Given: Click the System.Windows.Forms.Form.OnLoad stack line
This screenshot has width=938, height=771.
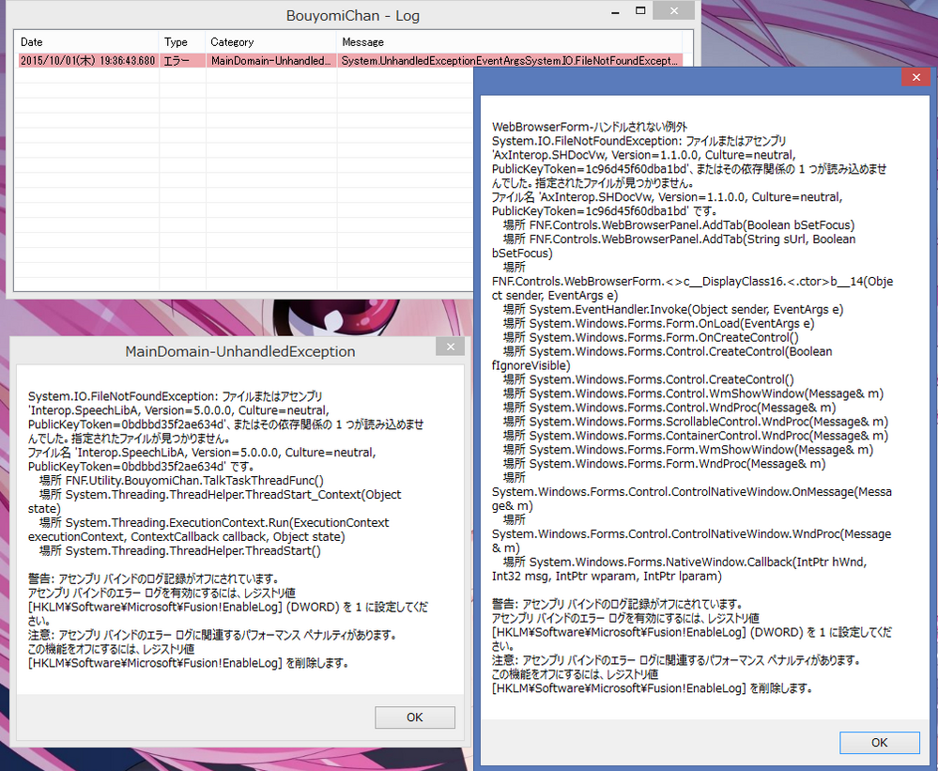Looking at the screenshot, I should point(658,323).
